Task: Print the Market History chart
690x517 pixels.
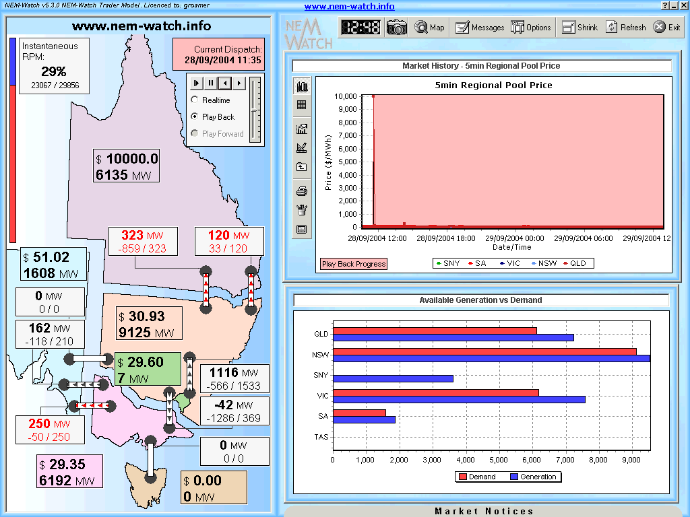Action: point(301,192)
